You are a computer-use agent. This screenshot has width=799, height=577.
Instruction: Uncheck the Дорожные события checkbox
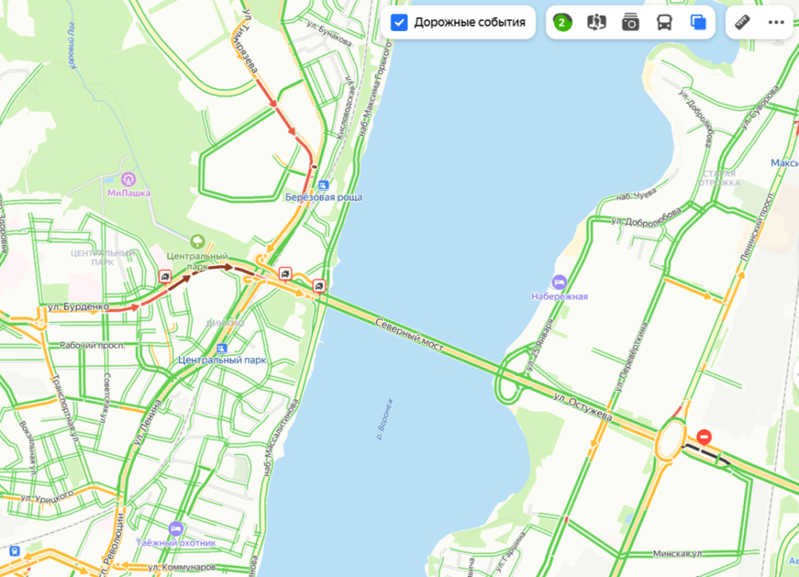coord(399,22)
